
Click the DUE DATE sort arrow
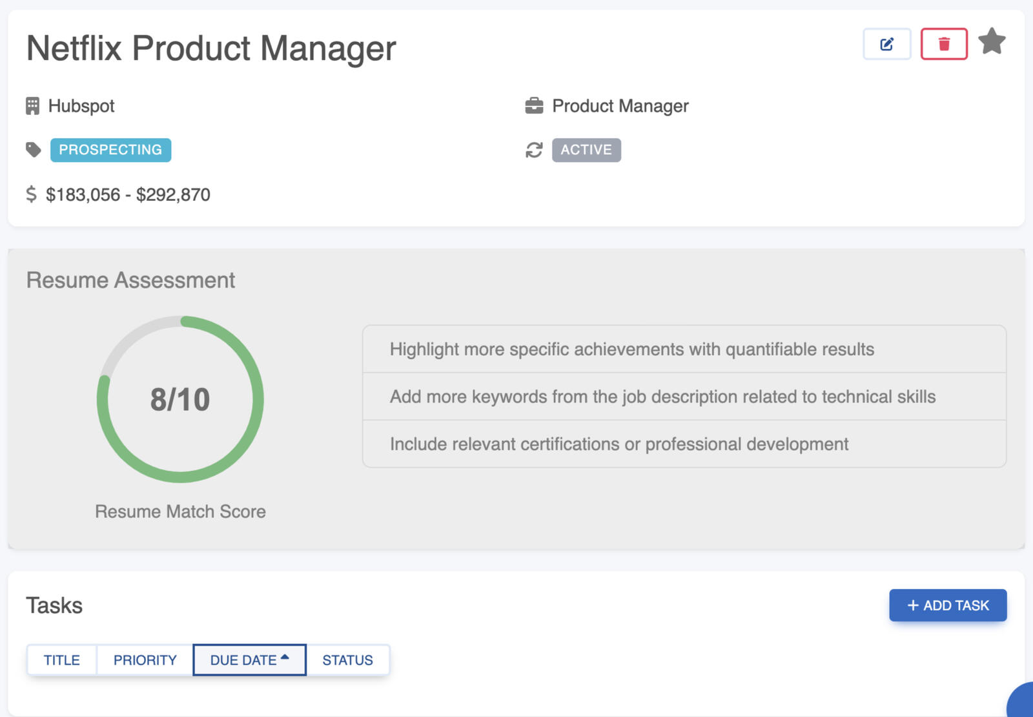(x=285, y=658)
